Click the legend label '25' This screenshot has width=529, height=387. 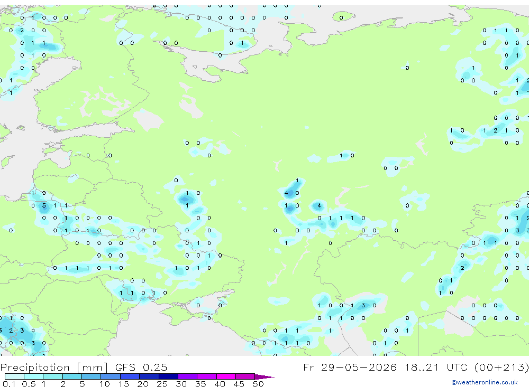[162, 384]
